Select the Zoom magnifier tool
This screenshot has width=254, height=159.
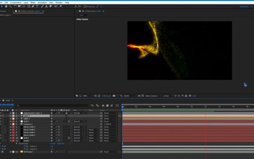[11, 6]
